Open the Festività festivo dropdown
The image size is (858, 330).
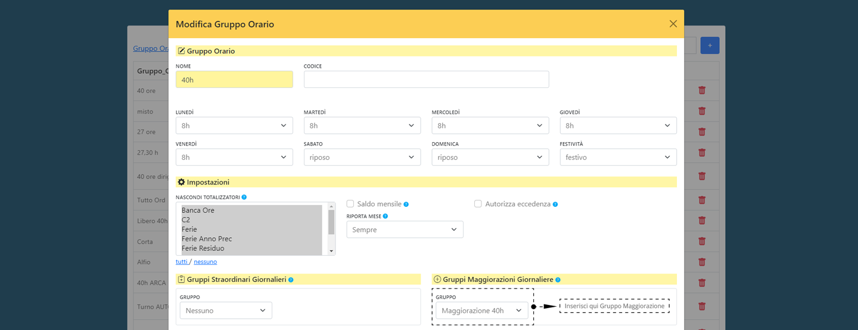pyautogui.click(x=618, y=157)
